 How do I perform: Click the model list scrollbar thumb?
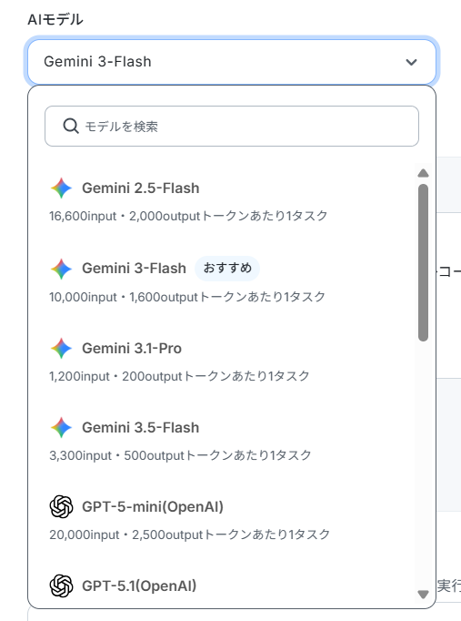tap(423, 262)
